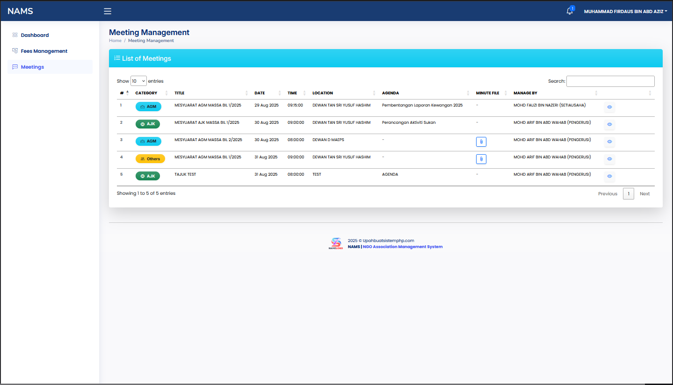Screen dimensions: 673x385
Task: Click the NAMS footer logo image
Action: pos(336,243)
